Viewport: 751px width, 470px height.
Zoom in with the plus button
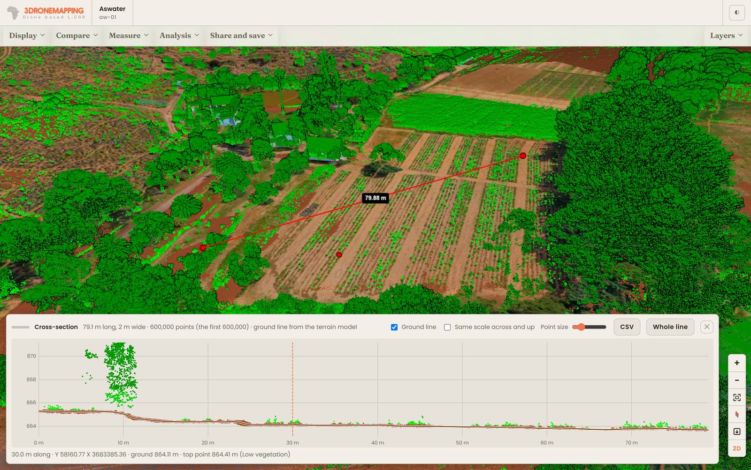737,363
